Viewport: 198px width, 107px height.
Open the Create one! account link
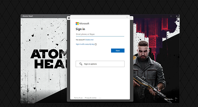pyautogui.click(x=89, y=40)
